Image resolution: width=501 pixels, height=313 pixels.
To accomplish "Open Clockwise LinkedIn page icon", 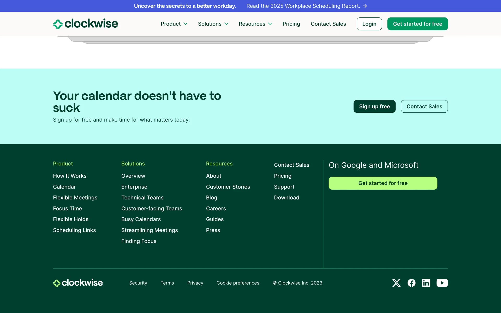I will click(426, 283).
